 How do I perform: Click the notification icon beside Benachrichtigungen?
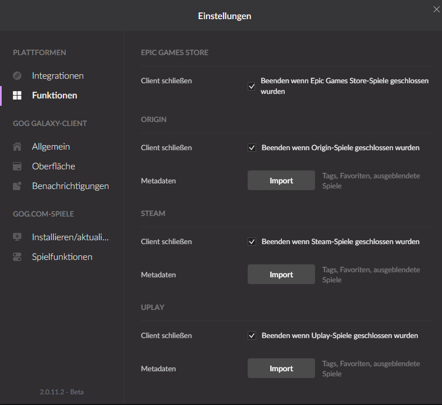(x=17, y=186)
